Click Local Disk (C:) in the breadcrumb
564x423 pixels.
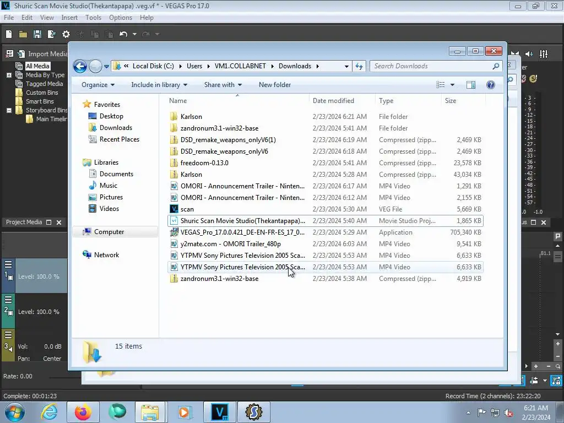click(153, 66)
